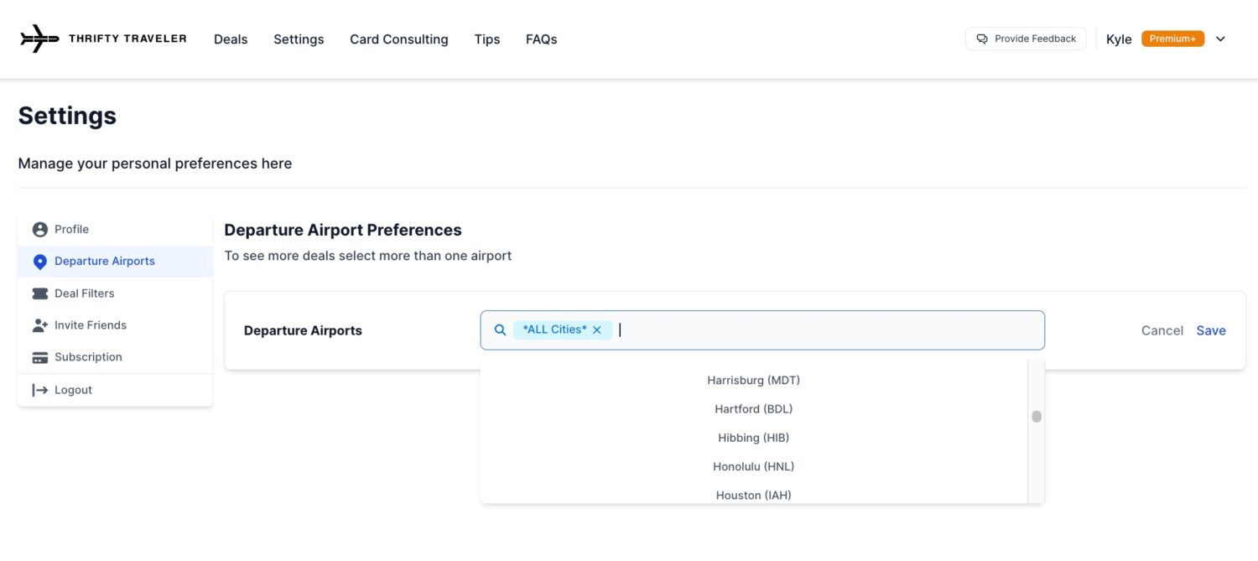Click the Provide Feedback button
This screenshot has height=561, width=1258.
[x=1025, y=38]
